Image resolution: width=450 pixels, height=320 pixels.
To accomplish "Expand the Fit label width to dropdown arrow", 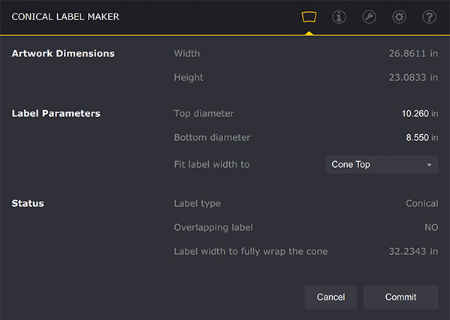I will 429,165.
